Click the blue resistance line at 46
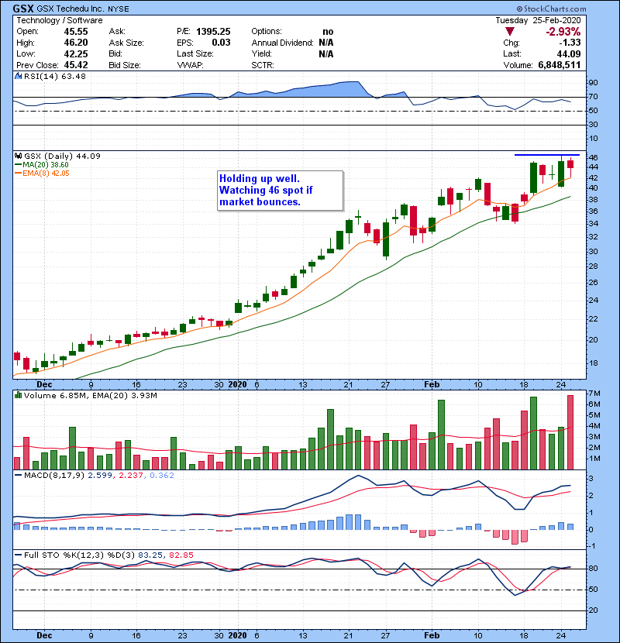Image resolution: width=620 pixels, height=643 pixels. click(547, 155)
